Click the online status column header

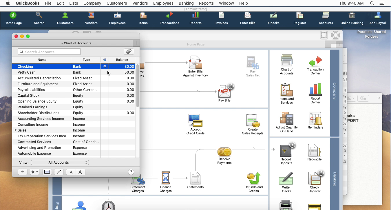pos(105,60)
